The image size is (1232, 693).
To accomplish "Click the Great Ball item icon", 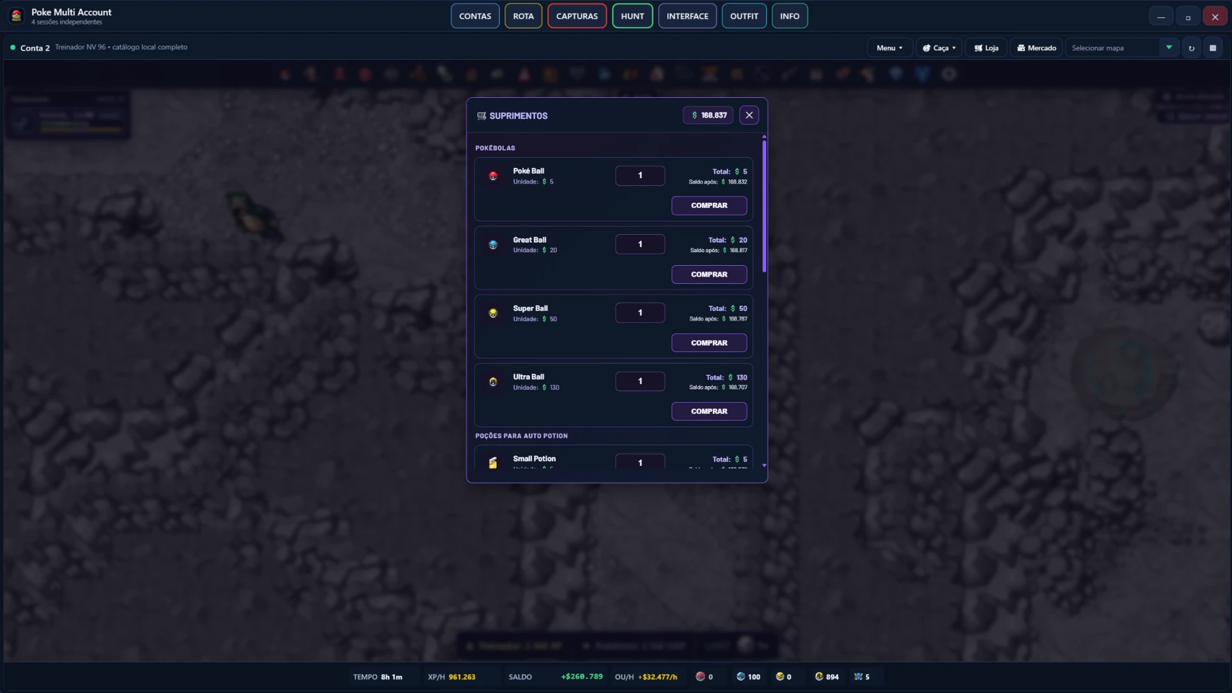I will tap(493, 245).
